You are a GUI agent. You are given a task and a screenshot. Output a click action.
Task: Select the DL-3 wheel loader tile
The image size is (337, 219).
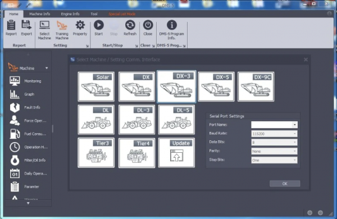[x=136, y=120]
